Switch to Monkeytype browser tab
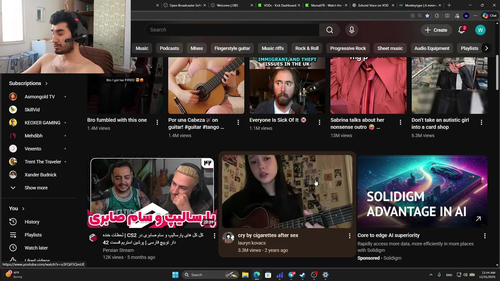Screen dimensions: 500x281 coord(420,5)
